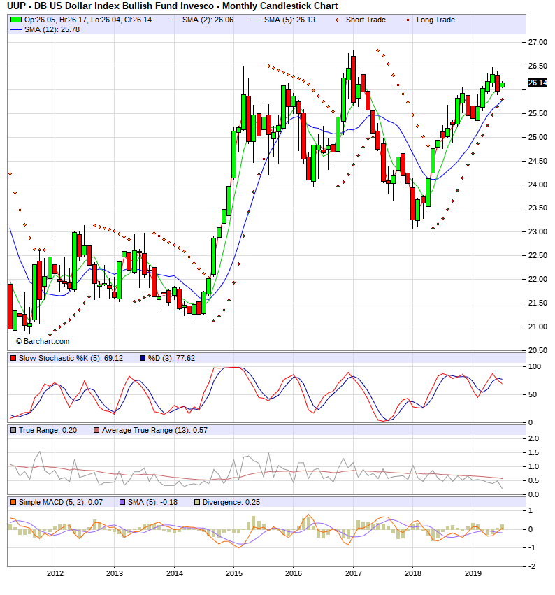The image size is (555, 595).
Task: Click the dark blue %D (3) swatch
Action: click(143, 358)
